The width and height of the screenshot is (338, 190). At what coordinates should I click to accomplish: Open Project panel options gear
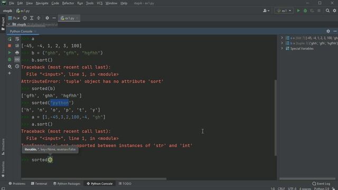click(x=47, y=18)
